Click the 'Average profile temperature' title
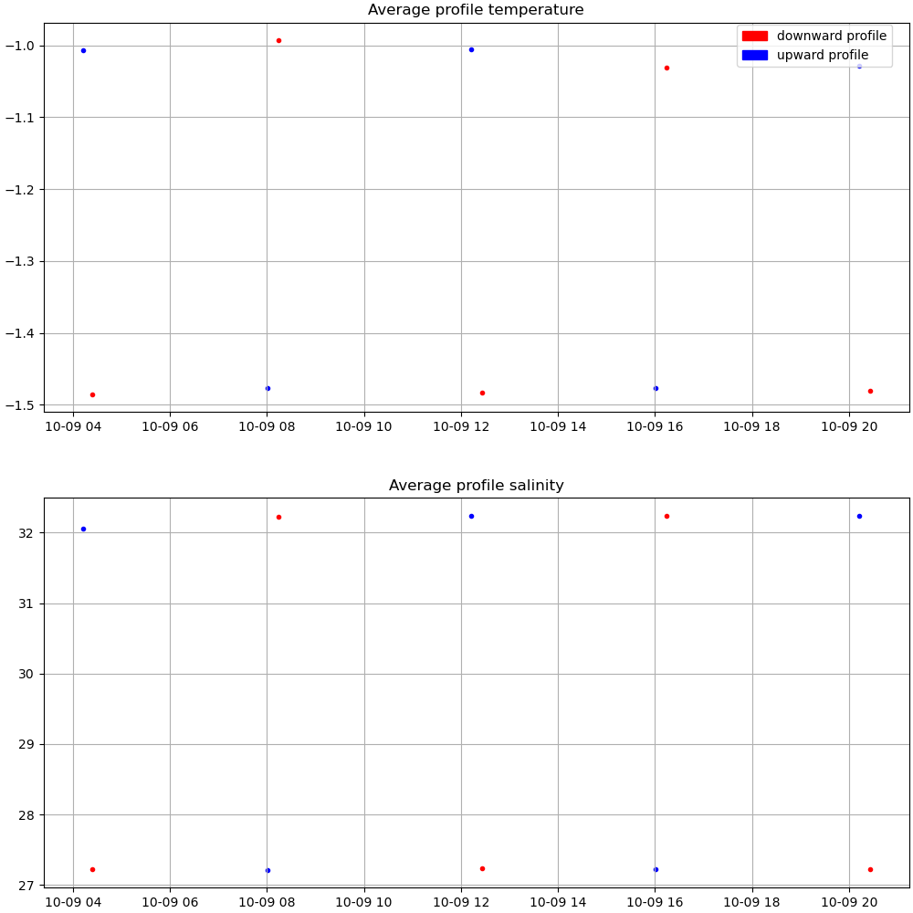This screenshot has width=913, height=913. (x=476, y=10)
